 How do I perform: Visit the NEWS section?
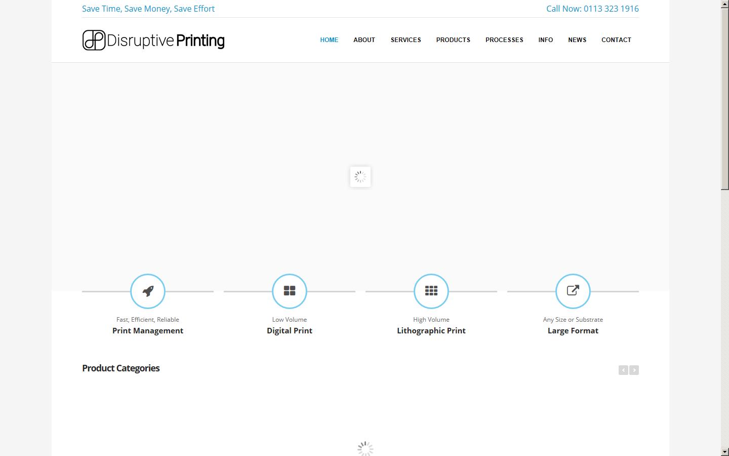[x=577, y=40]
